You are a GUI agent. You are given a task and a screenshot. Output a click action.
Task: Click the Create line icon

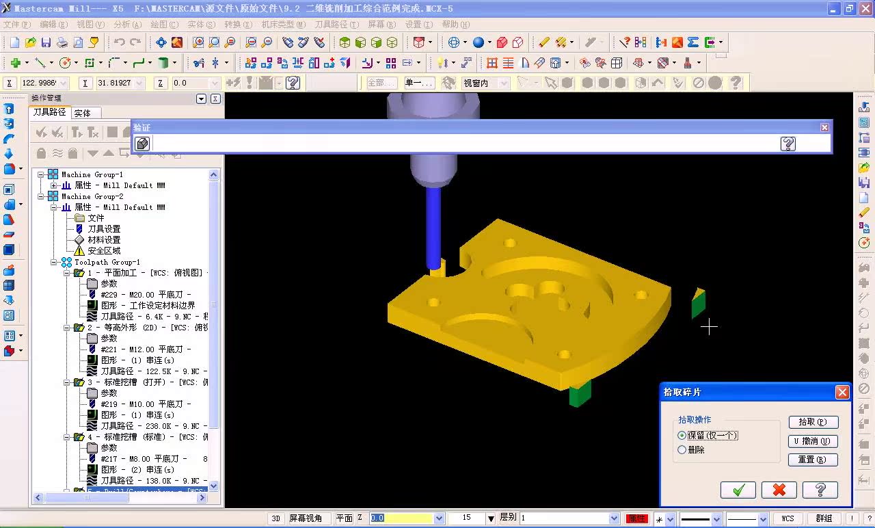[40, 63]
